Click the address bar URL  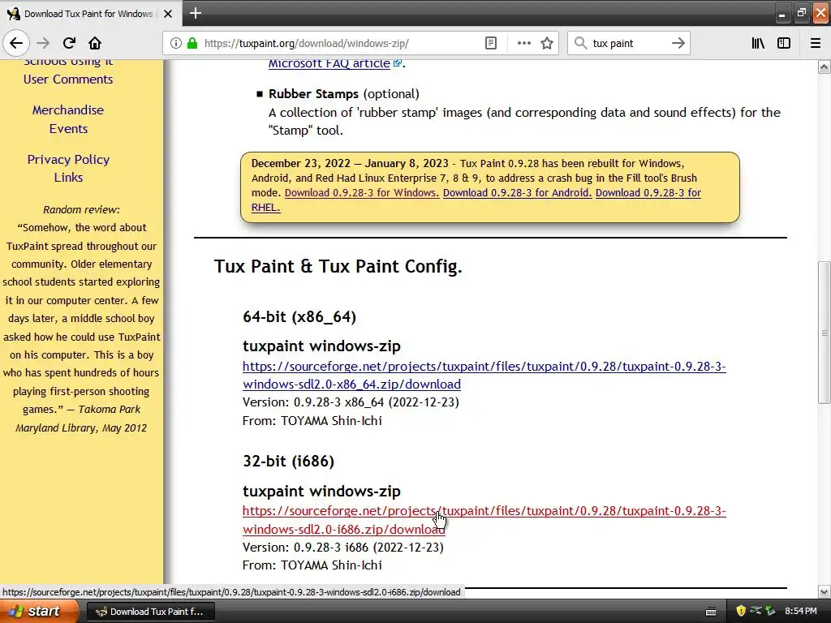[x=306, y=44]
